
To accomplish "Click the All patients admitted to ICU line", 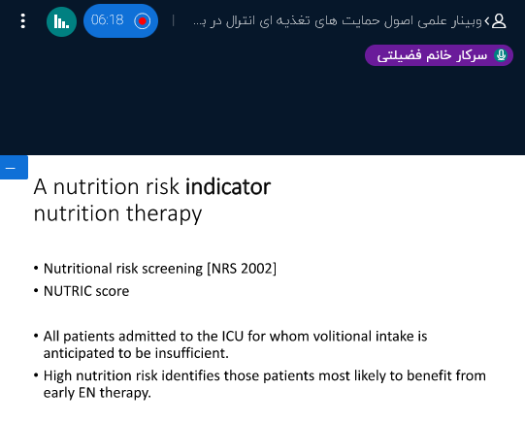I will point(235,336).
